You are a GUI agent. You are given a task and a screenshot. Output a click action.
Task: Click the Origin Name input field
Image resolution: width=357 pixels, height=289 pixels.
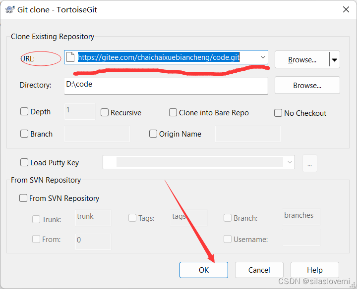(248, 134)
